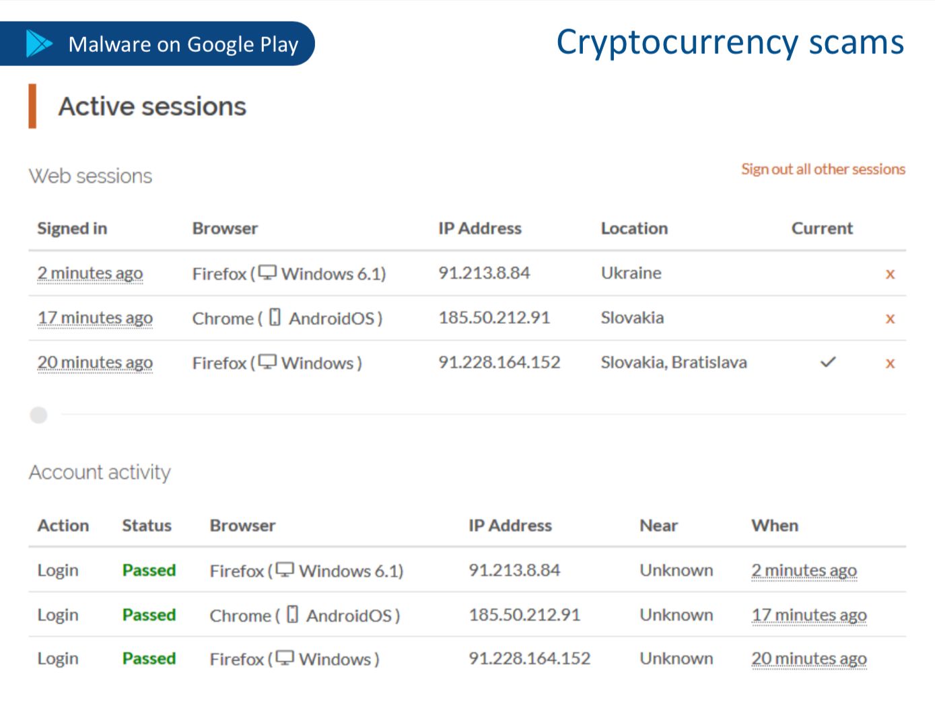Click the "IP Address" header in web sessions
The height and width of the screenshot is (702, 935).
pyautogui.click(x=479, y=229)
